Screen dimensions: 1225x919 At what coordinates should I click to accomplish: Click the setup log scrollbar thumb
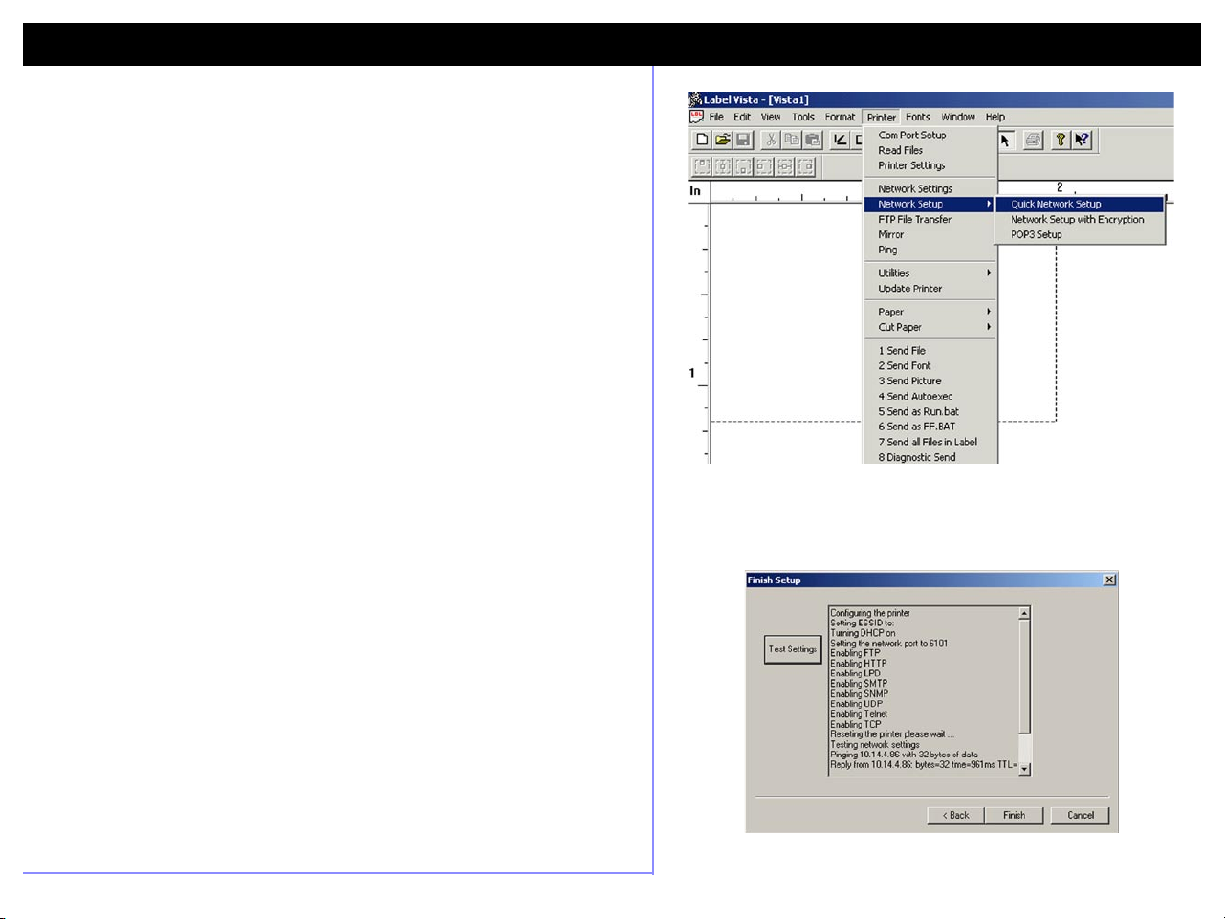(x=1025, y=677)
